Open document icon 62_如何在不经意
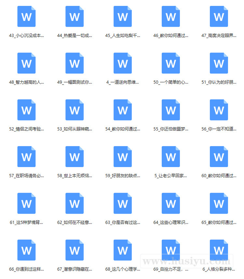 pyautogui.click(x=75, y=203)
